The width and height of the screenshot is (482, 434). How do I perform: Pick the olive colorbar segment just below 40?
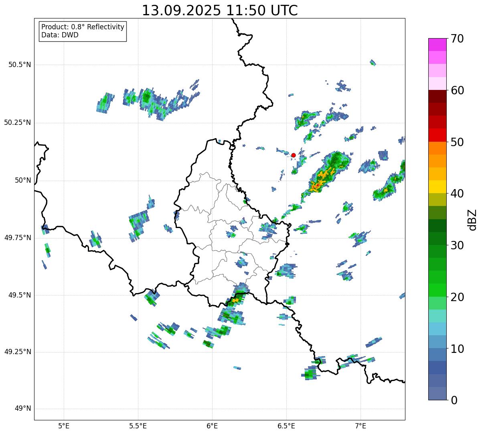(437, 200)
